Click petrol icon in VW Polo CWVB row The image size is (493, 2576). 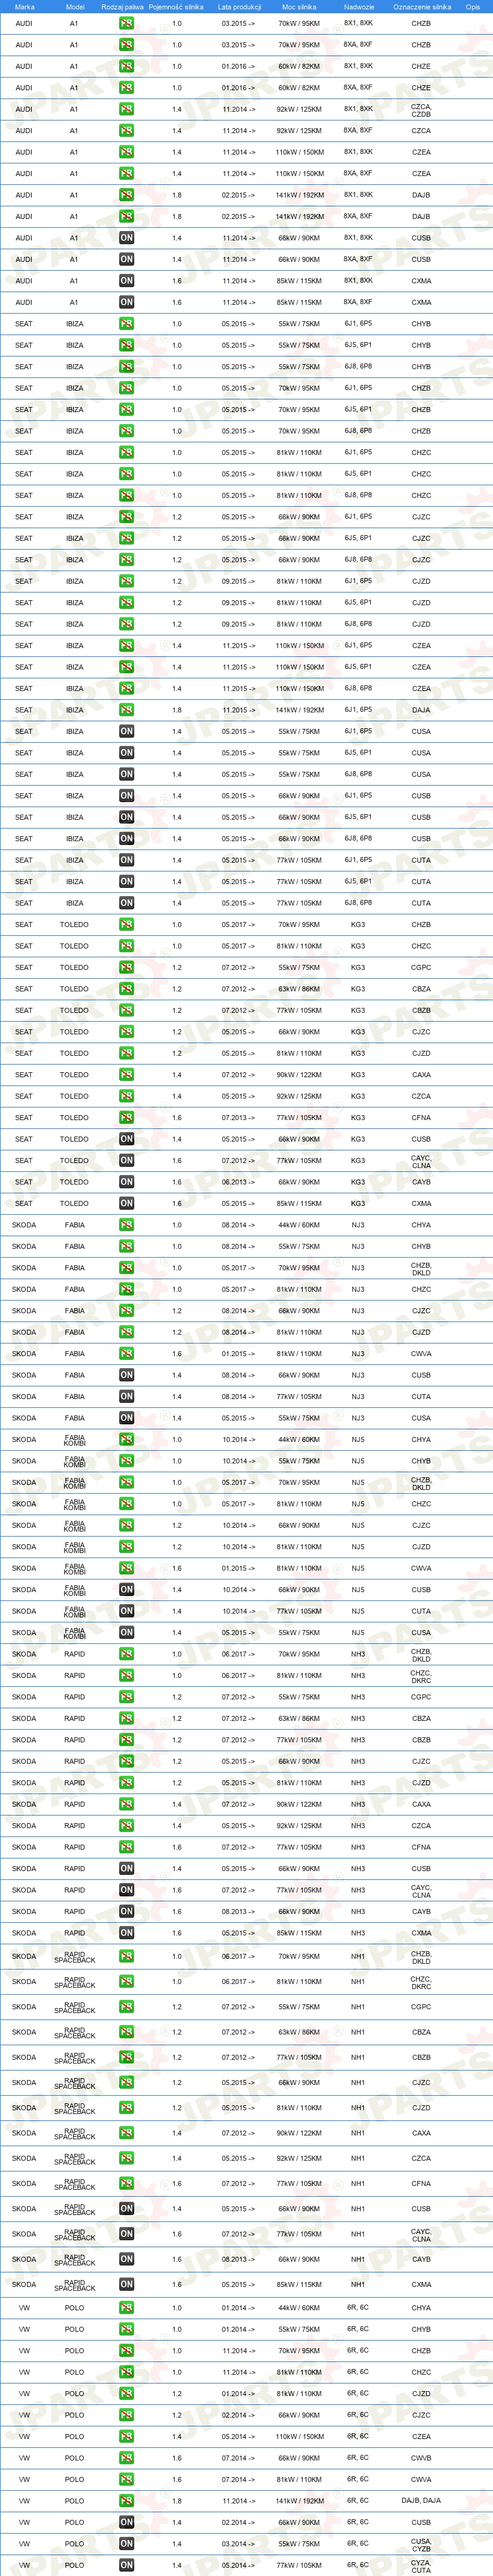tap(126, 2458)
